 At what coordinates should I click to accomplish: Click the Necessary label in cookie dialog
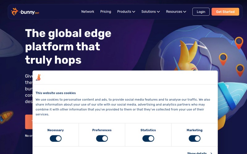[x=56, y=130]
